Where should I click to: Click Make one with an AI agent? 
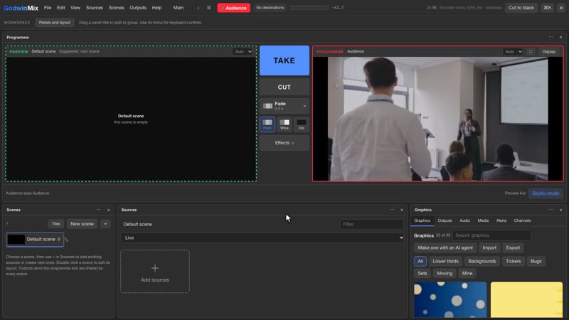tap(445, 247)
